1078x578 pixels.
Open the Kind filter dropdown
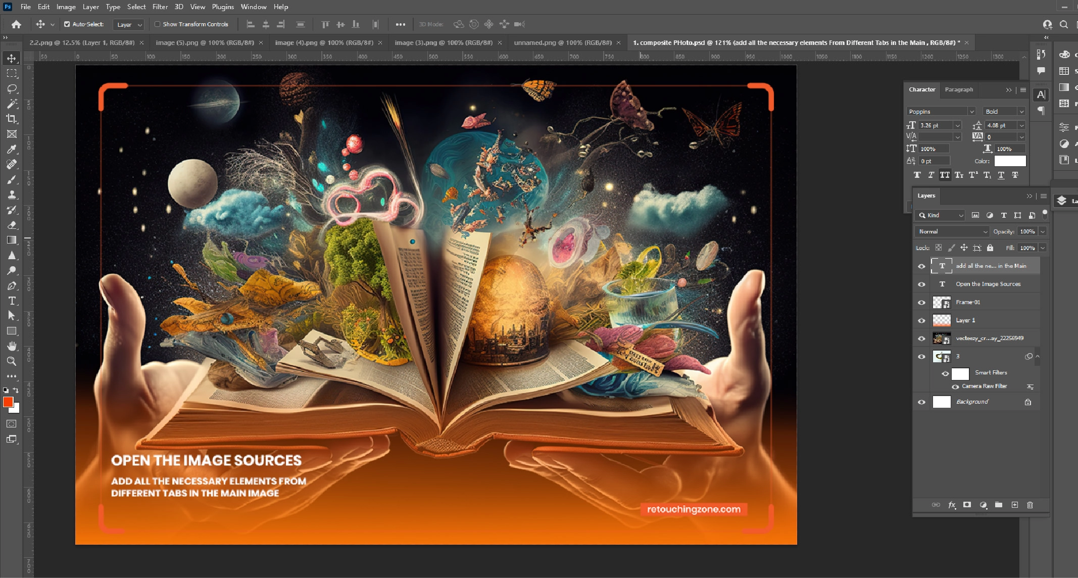(940, 215)
